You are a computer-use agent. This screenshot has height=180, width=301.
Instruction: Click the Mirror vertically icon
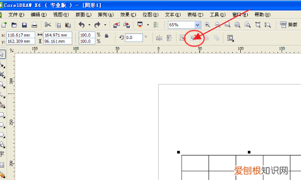tap(169, 38)
